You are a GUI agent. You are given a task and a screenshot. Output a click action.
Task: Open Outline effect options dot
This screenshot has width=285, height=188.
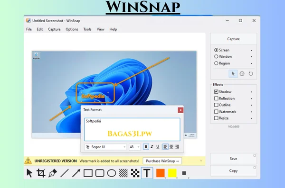pos(251,105)
